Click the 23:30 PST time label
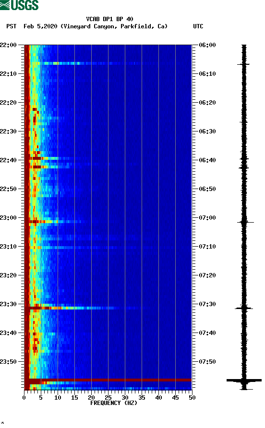Screen dimensions: 265x428 (x=8, y=304)
